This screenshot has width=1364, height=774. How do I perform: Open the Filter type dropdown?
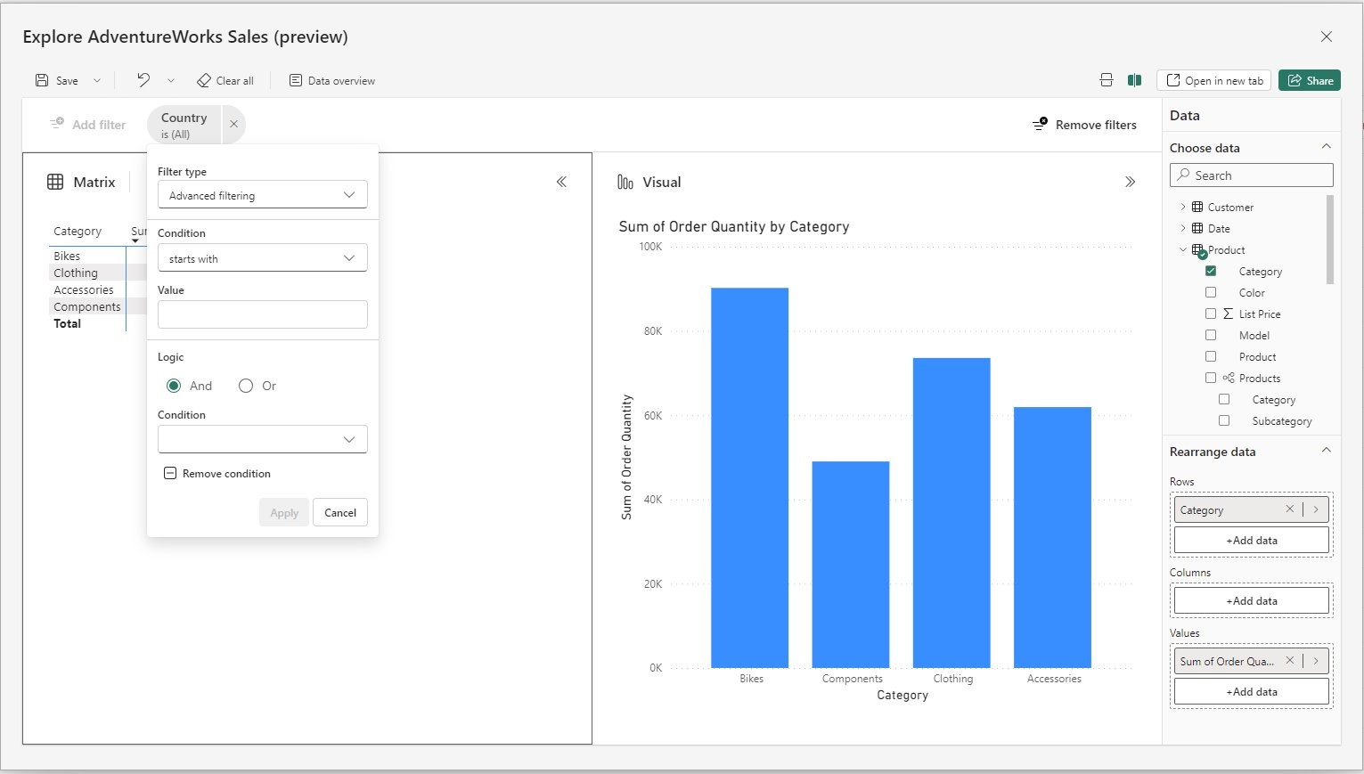(x=262, y=194)
